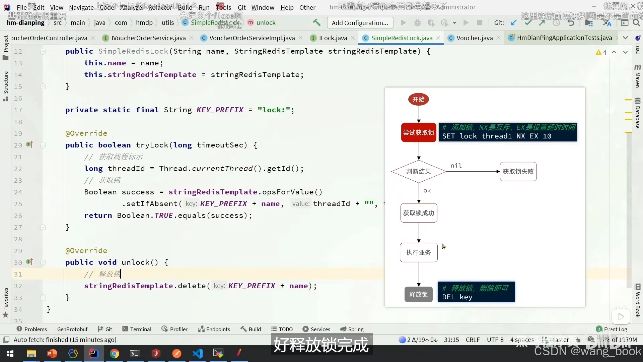Open the Refactor menu
This screenshot has width=643, height=362.
(x=160, y=7)
